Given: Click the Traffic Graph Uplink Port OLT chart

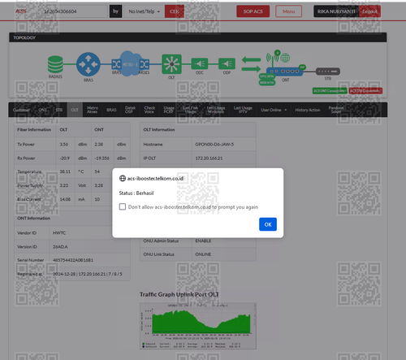Looking at the screenshot, I should (198, 326).
